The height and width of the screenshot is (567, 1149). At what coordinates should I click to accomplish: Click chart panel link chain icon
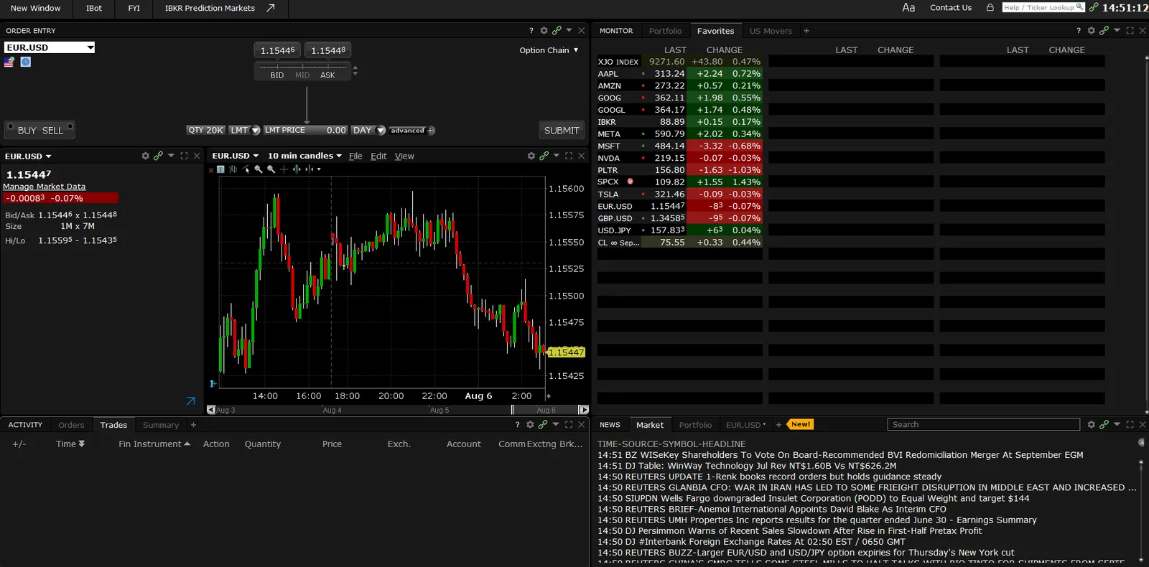[544, 156]
